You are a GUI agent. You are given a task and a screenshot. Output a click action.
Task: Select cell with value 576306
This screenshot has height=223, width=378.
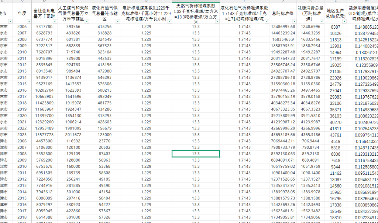tap(104, 84)
